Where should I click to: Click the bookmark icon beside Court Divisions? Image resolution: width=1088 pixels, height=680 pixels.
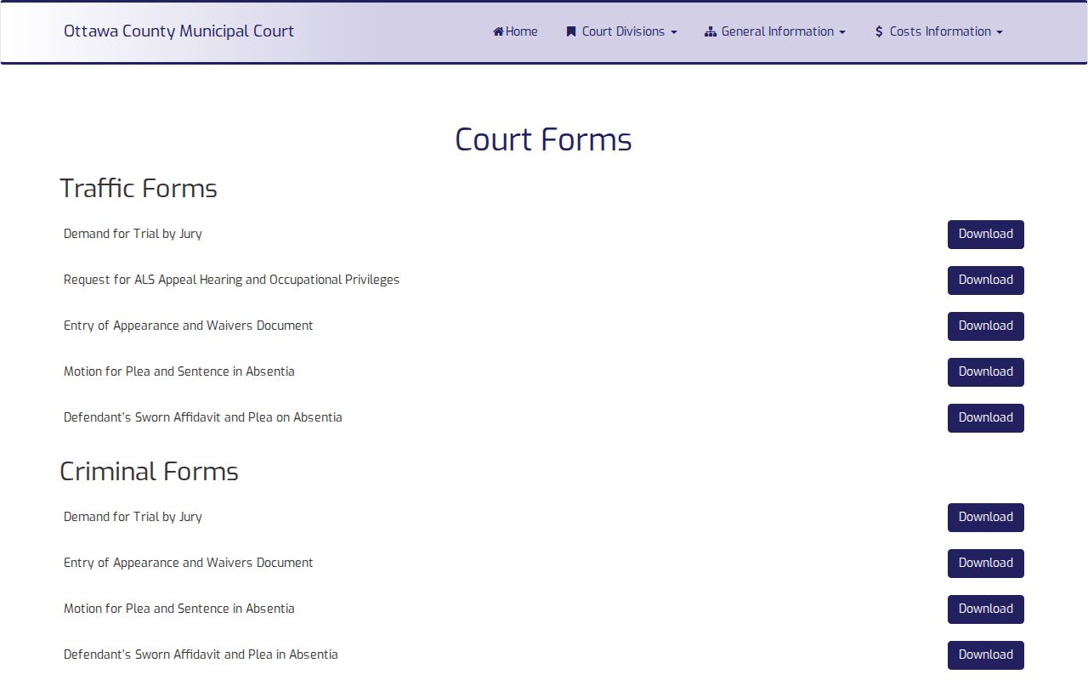(571, 31)
